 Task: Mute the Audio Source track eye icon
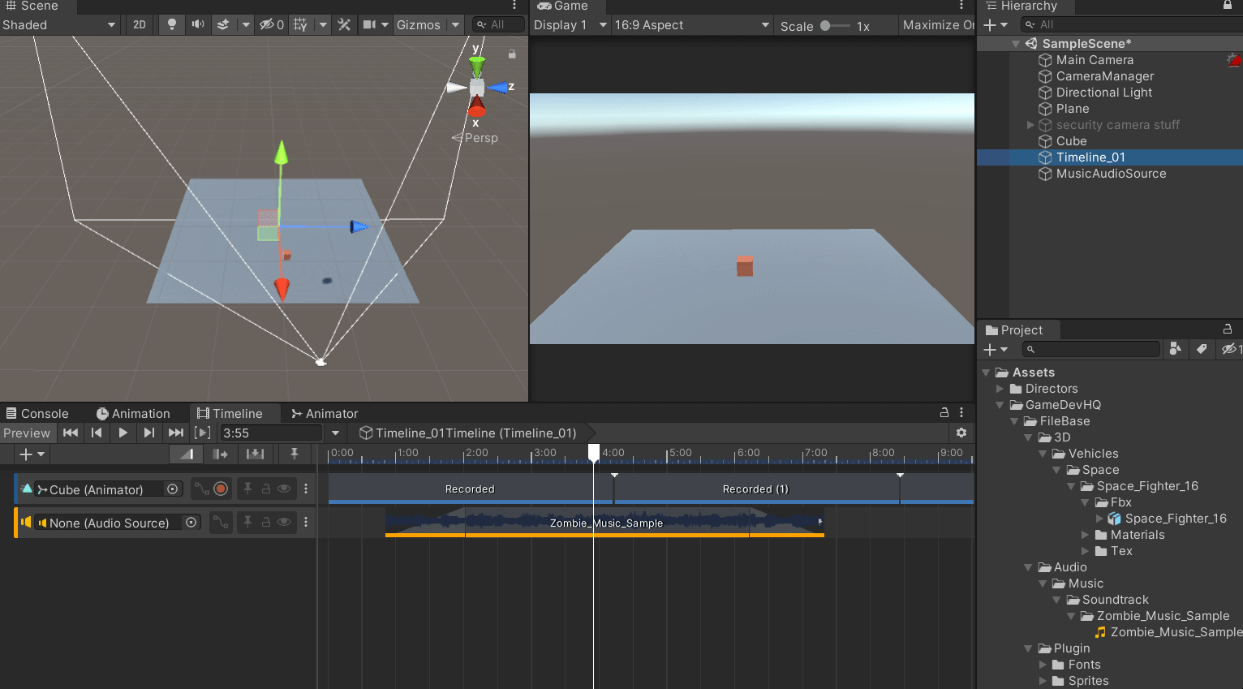pyautogui.click(x=284, y=522)
